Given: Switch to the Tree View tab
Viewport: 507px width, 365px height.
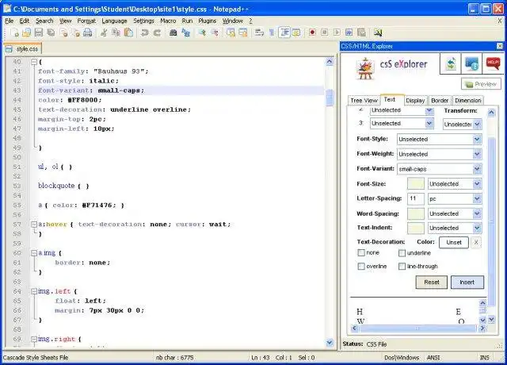Looking at the screenshot, I should tap(364, 101).
